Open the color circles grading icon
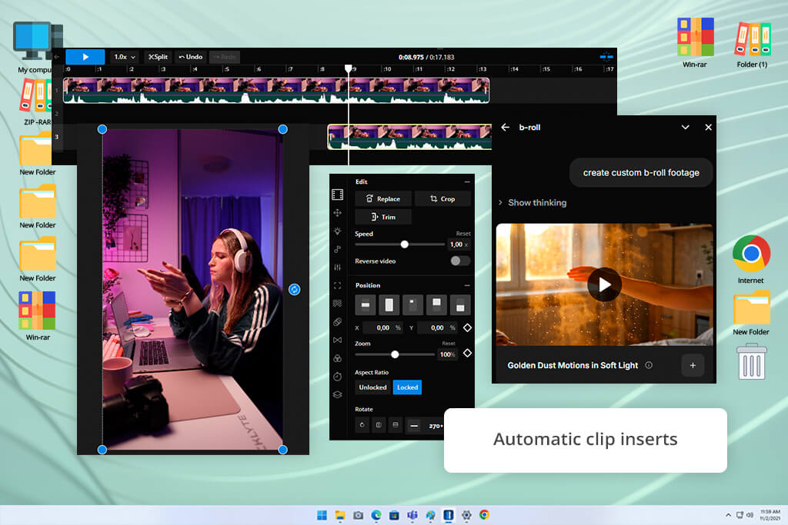The image size is (788, 525). coord(338,358)
